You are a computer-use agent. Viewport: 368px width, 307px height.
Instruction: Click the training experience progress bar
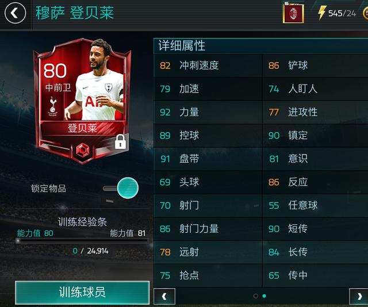82,241
